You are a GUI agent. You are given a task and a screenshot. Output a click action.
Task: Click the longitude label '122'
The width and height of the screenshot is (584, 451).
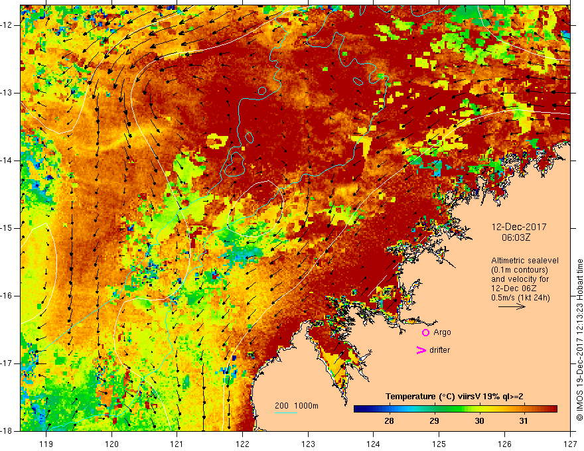point(242,444)
